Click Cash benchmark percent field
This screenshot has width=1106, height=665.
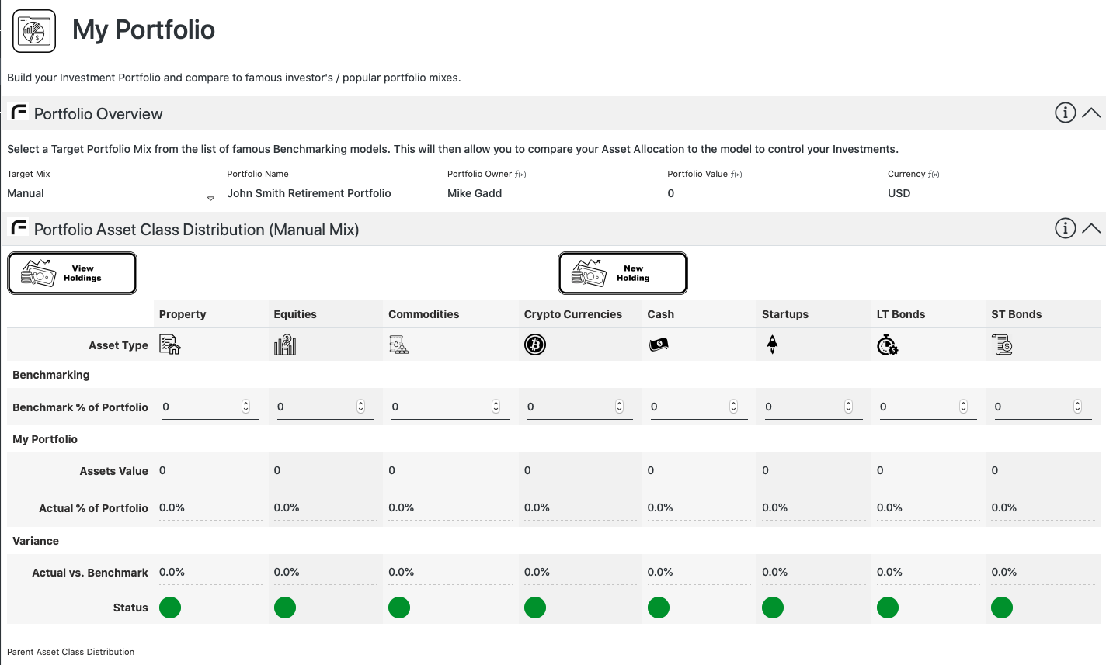[x=699, y=407]
